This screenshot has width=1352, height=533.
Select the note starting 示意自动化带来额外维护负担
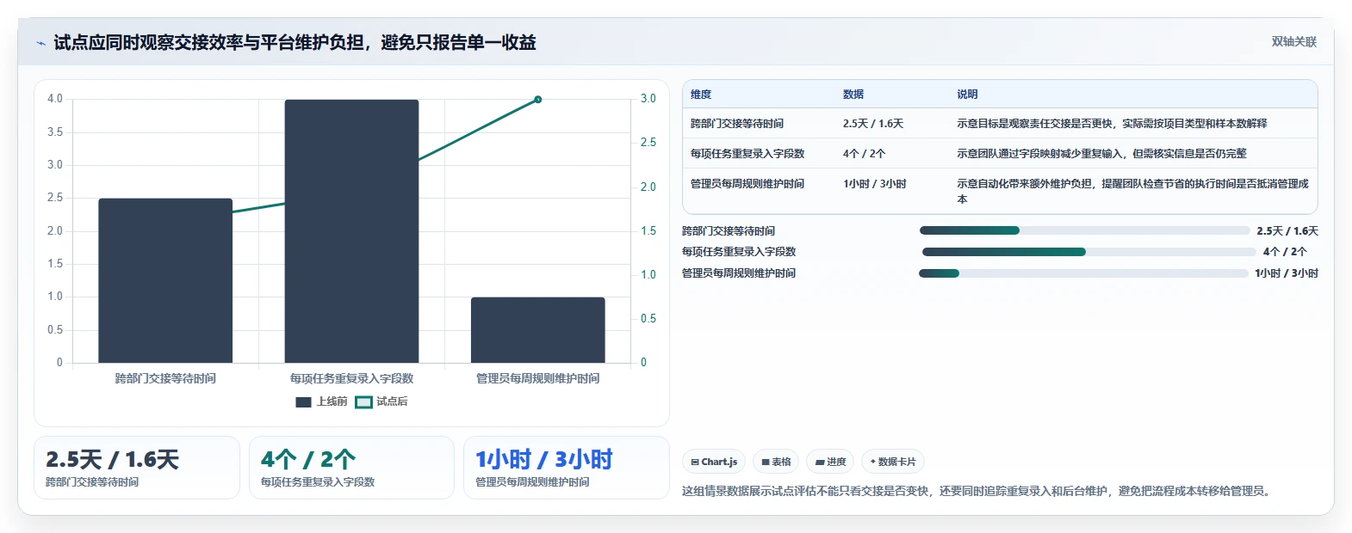click(x=1132, y=191)
